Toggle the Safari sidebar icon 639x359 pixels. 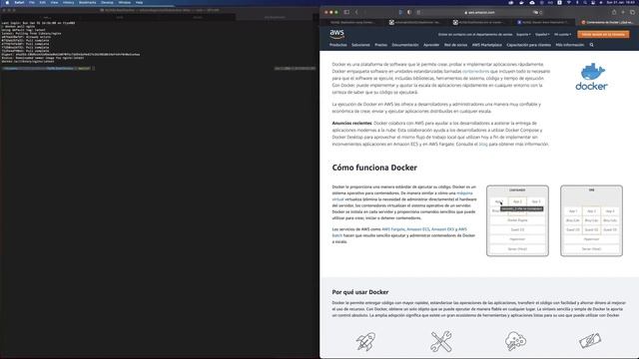coord(346,12)
